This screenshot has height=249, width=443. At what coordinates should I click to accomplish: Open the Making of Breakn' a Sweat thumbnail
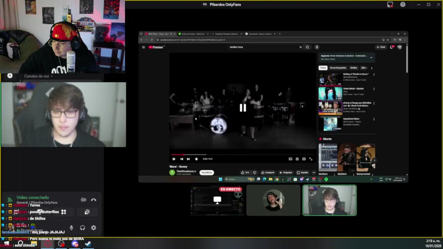(330, 79)
